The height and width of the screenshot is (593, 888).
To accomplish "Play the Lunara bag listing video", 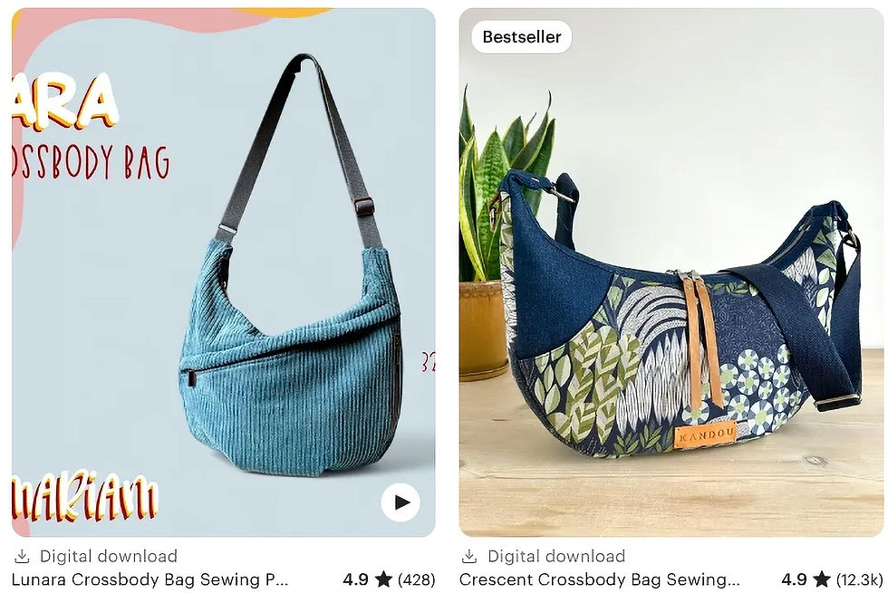I will pyautogui.click(x=401, y=502).
